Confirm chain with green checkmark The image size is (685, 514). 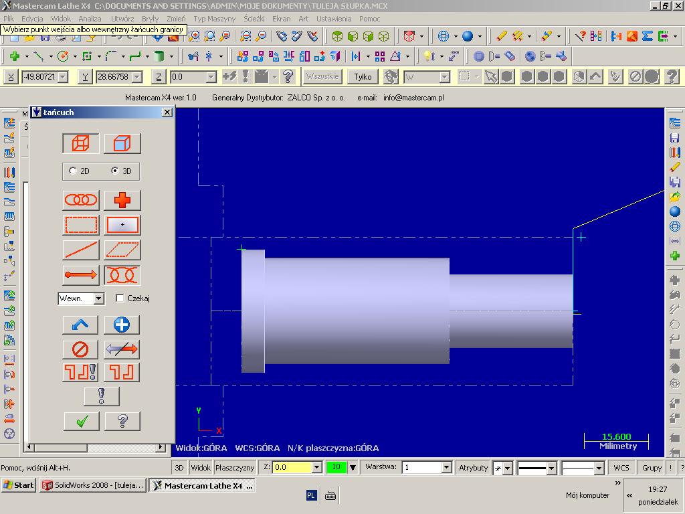82,422
